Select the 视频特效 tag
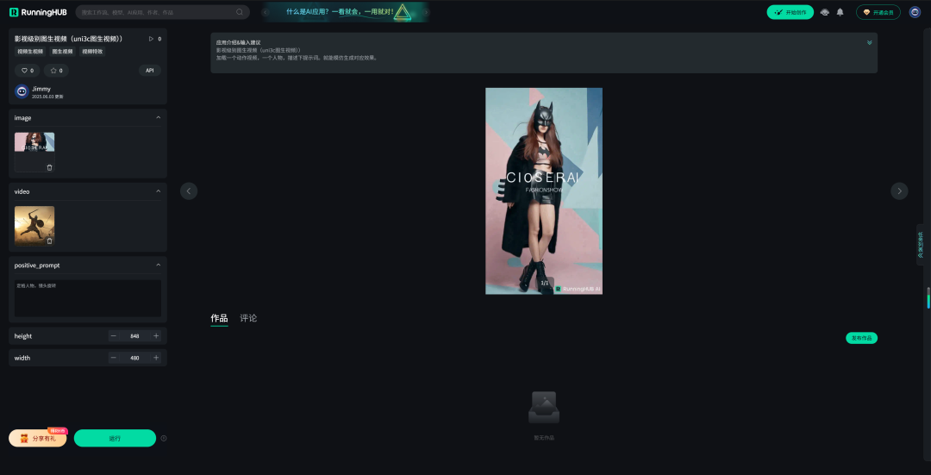 pyautogui.click(x=92, y=52)
